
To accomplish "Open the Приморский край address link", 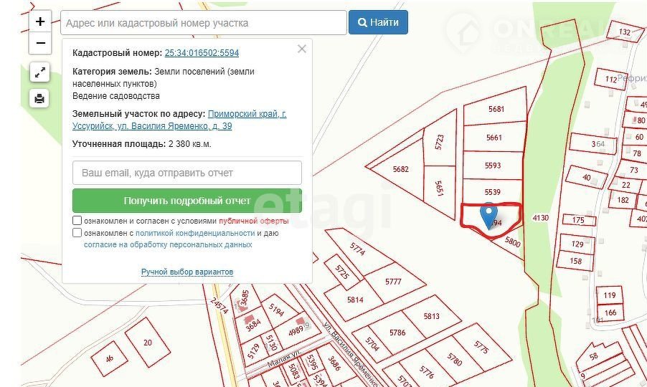I will 247,114.
